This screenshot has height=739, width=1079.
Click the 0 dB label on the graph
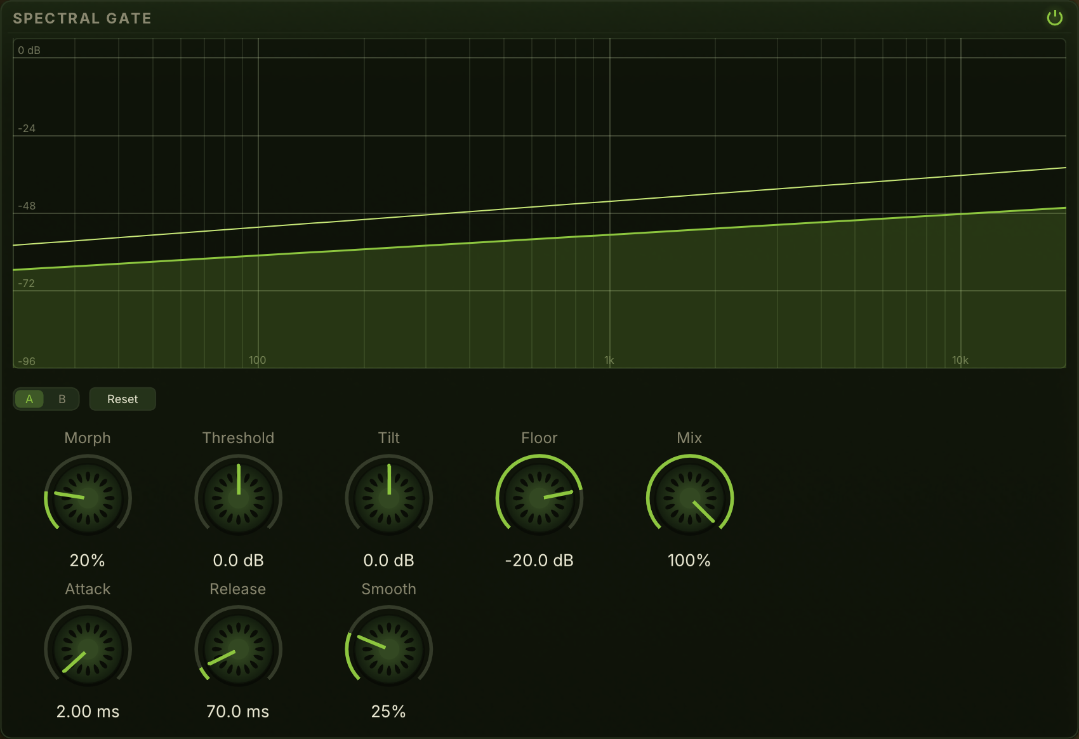point(29,50)
